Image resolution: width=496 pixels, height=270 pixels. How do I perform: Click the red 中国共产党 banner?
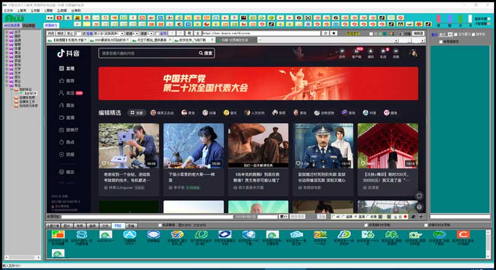pyautogui.click(x=258, y=84)
